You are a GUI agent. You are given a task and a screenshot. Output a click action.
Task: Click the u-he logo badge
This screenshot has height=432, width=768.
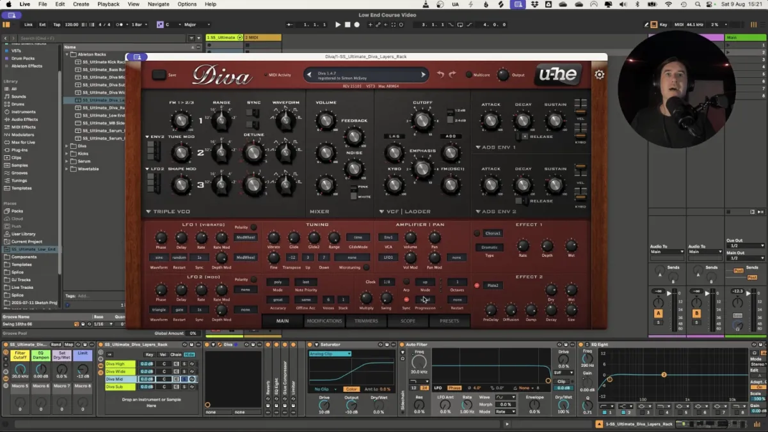(557, 75)
